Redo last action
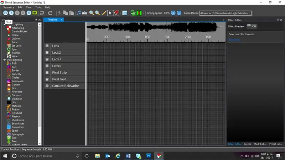Viewport: 285px width, 160px height. [50, 13]
